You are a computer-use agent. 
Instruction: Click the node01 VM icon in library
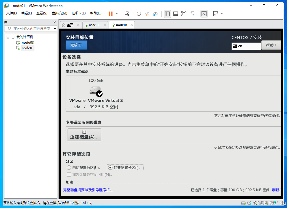coord(18,48)
